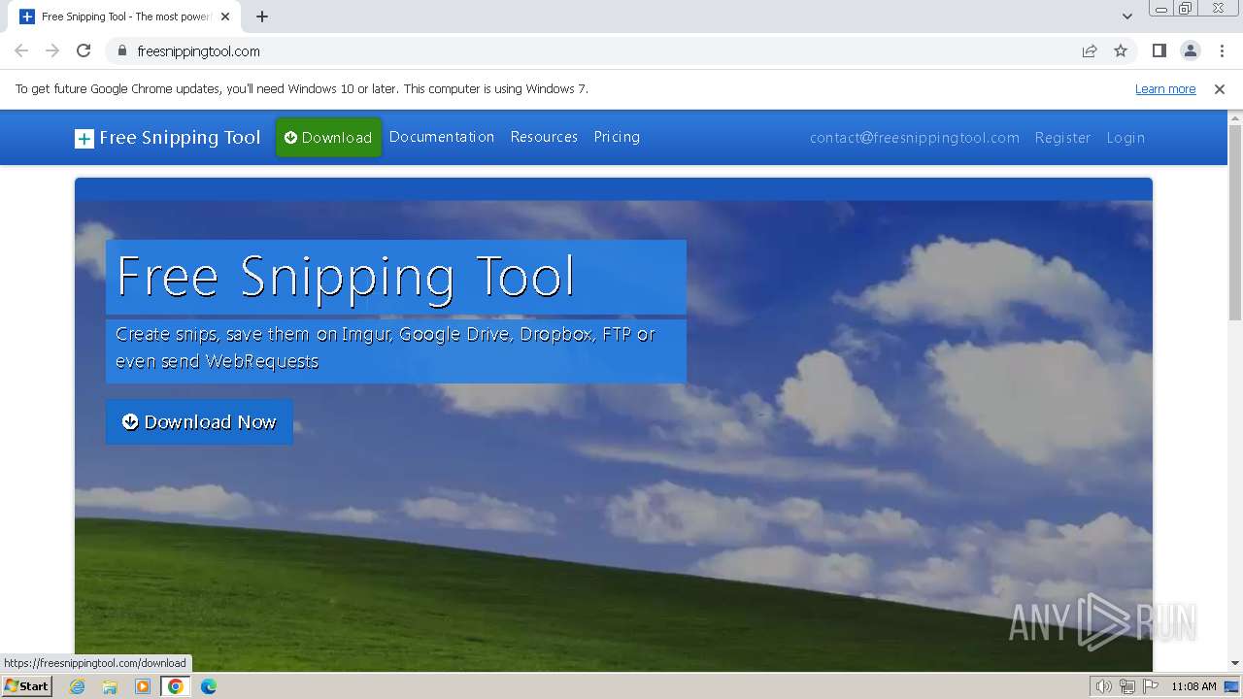Share this page using the share icon
Screen dimensions: 1243x699
point(1090,50)
